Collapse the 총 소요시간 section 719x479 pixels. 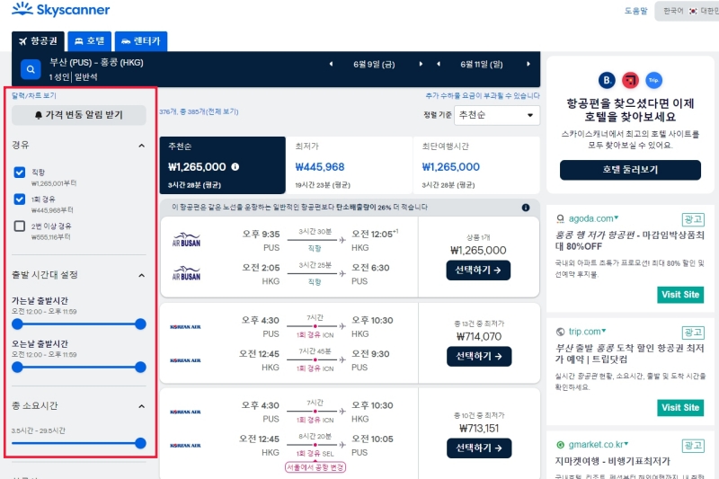click(141, 406)
